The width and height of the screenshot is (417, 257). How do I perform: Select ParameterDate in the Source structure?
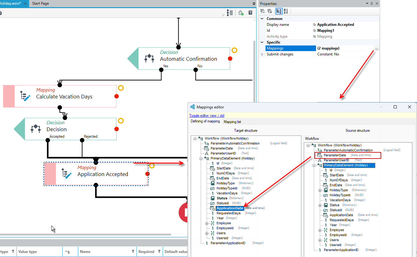tap(335, 155)
